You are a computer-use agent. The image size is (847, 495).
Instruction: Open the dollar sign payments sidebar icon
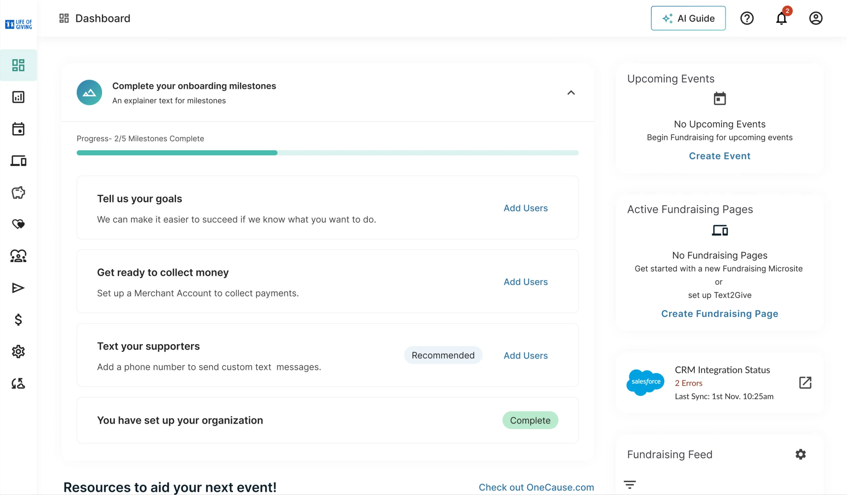18,320
